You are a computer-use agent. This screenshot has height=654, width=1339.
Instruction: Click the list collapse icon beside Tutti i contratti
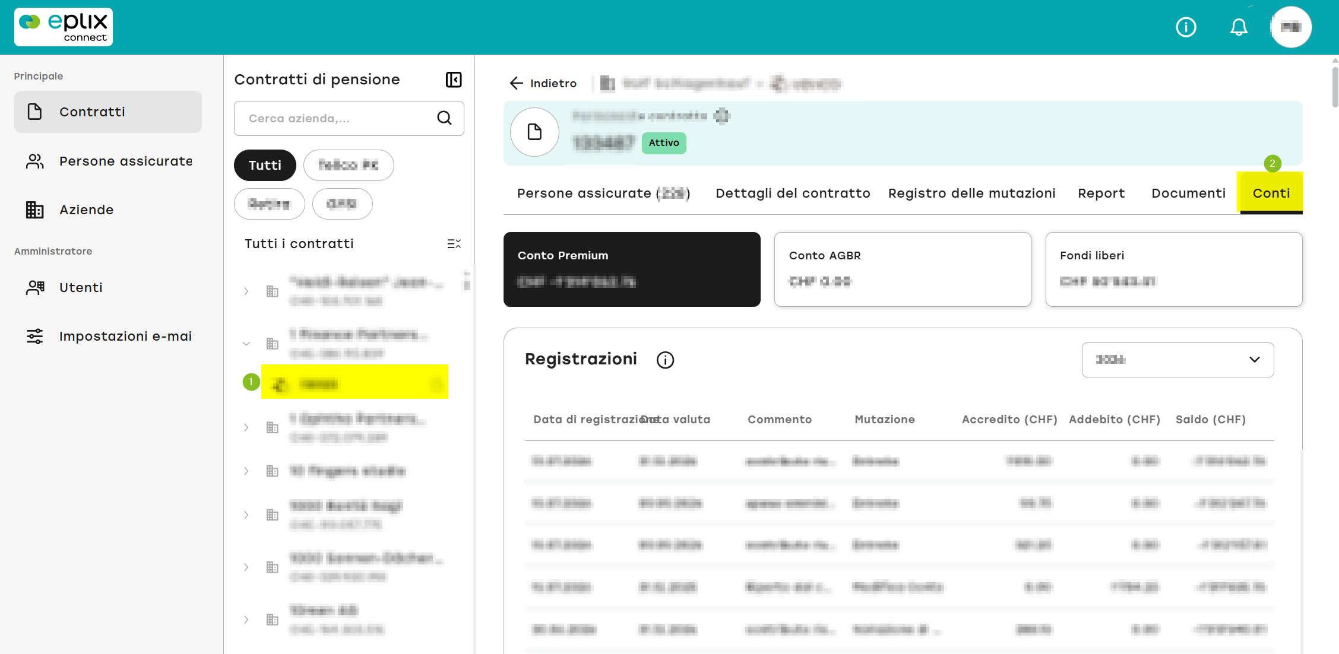[x=454, y=244]
